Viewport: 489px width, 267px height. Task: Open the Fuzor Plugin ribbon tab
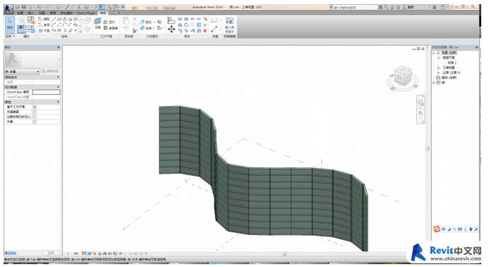(86, 13)
